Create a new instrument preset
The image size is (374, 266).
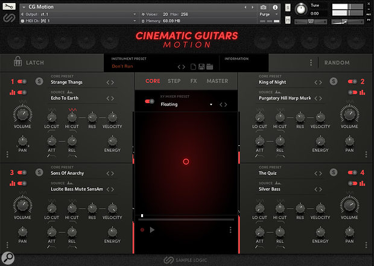click(193, 66)
